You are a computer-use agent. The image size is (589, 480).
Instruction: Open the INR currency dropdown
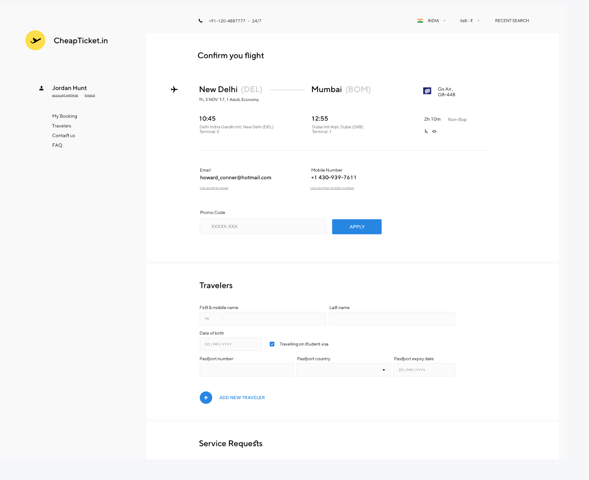(x=470, y=21)
